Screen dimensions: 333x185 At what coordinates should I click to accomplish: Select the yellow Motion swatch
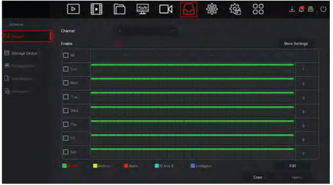pos(95,166)
